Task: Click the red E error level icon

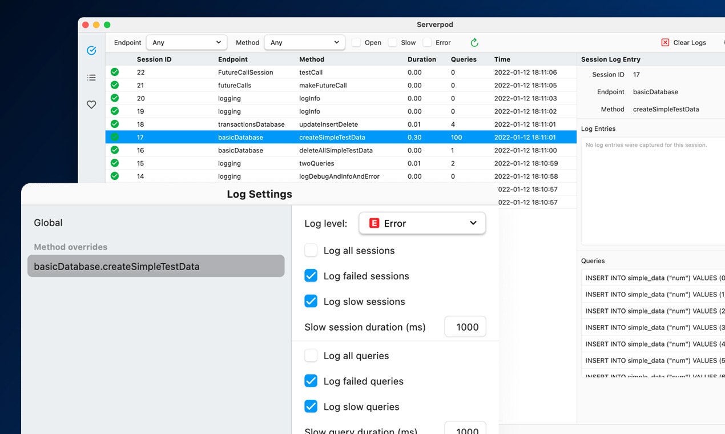Action: coord(374,223)
